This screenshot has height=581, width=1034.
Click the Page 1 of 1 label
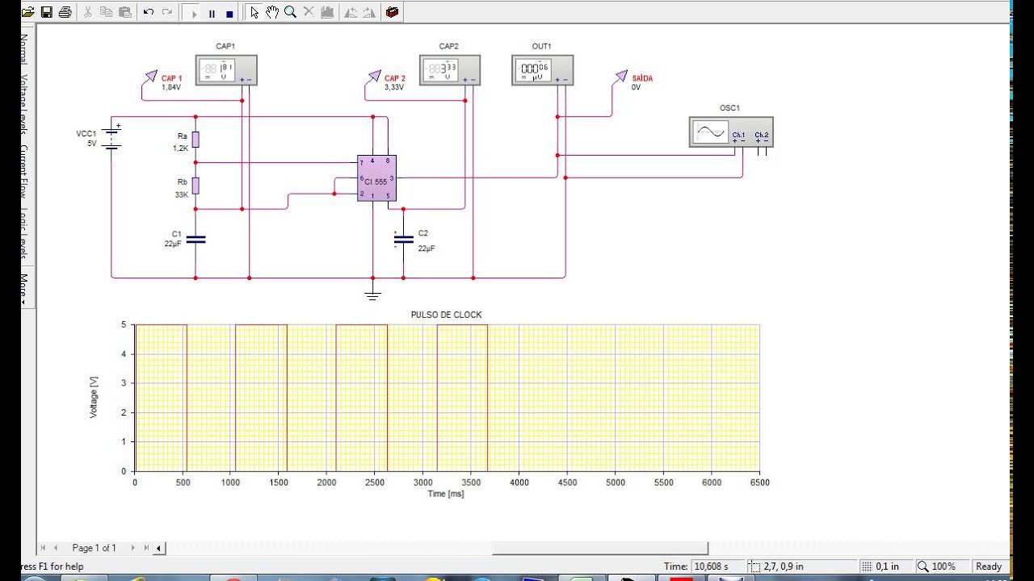95,548
